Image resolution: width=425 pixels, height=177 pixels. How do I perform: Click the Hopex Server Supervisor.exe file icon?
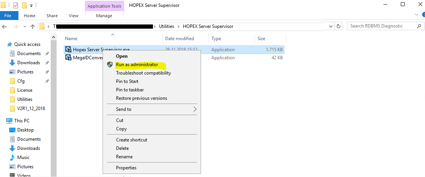point(68,49)
